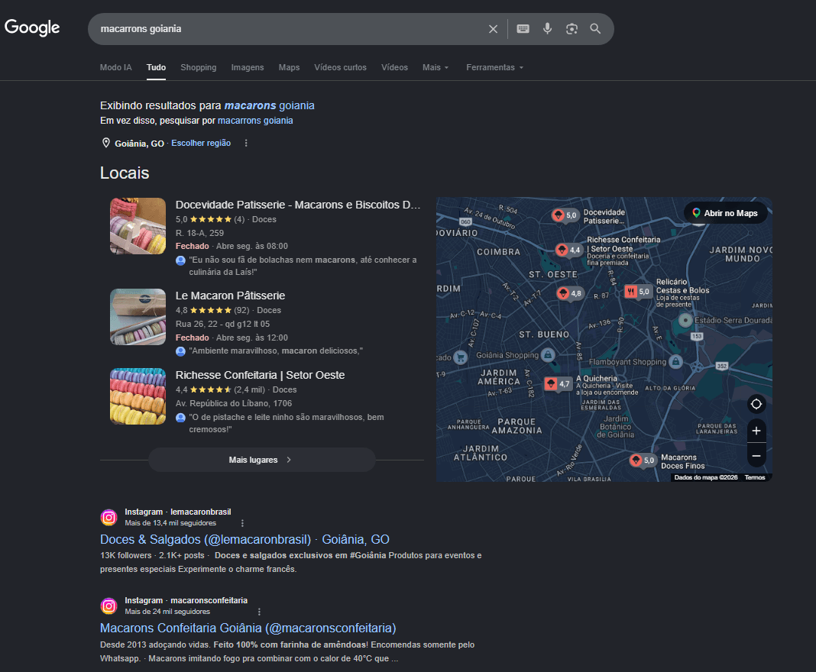Select the Docevidade Patisserie 5,0 map pin

click(565, 215)
